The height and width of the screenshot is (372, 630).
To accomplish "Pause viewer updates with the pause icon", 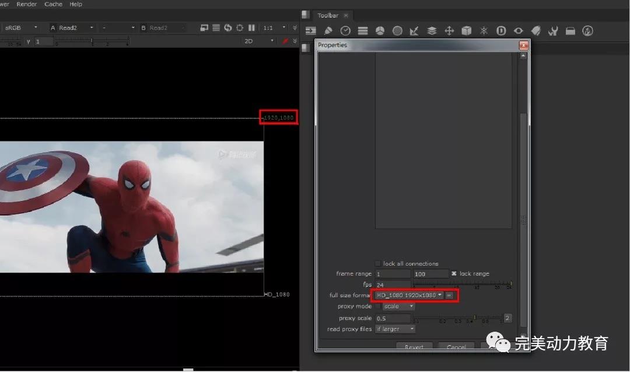I will (x=251, y=27).
